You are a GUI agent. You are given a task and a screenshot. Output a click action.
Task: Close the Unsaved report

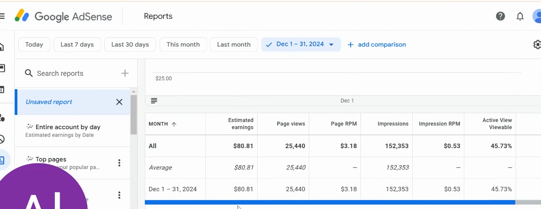pyautogui.click(x=119, y=102)
